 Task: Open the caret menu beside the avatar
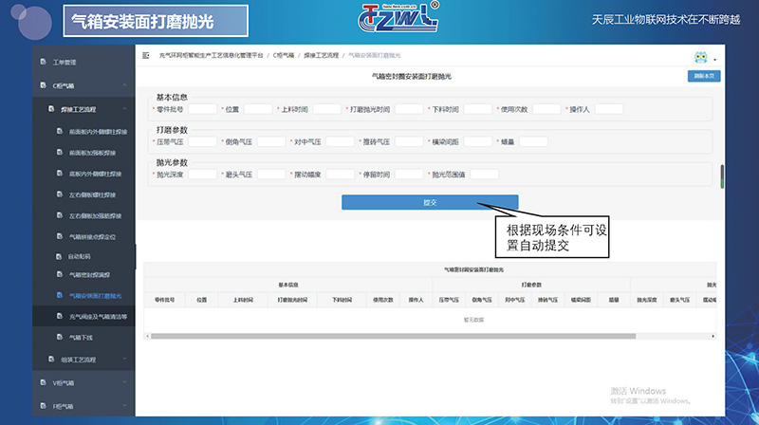(715, 60)
